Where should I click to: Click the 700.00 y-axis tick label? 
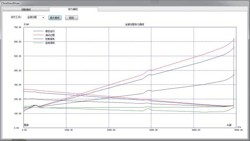click(18, 27)
